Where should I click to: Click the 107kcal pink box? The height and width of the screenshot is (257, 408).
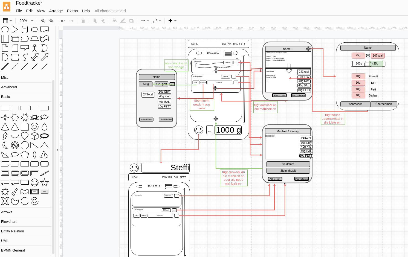click(x=378, y=56)
